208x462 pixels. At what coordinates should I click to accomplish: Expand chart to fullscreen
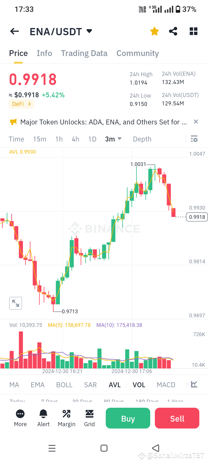click(15, 303)
